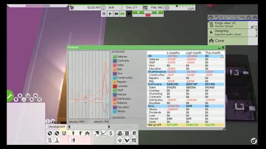Image resolution: width=266 pixels, height=149 pixels.
Task: Move priority down arrow on Designing task
Action: pos(256,35)
